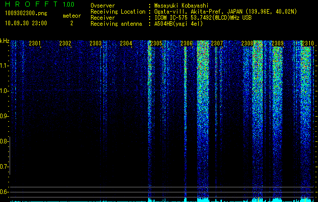
Task: Click the HROFFT 1.0.0 title text
Action: click(x=40, y=4)
